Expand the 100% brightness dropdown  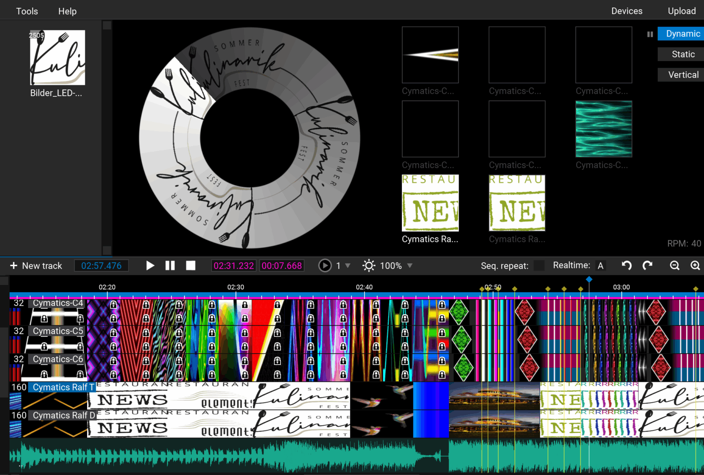pyautogui.click(x=410, y=266)
